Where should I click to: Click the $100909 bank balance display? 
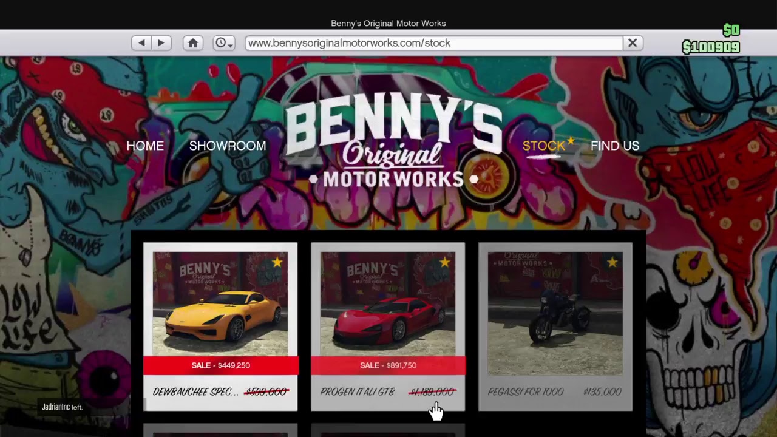point(711,47)
